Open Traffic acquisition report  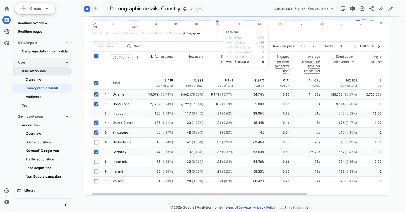click(40, 159)
